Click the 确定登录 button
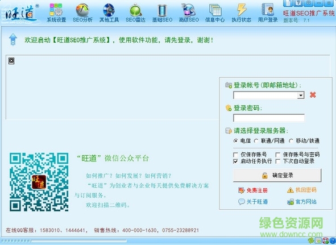336x245 pixels. (x=277, y=175)
